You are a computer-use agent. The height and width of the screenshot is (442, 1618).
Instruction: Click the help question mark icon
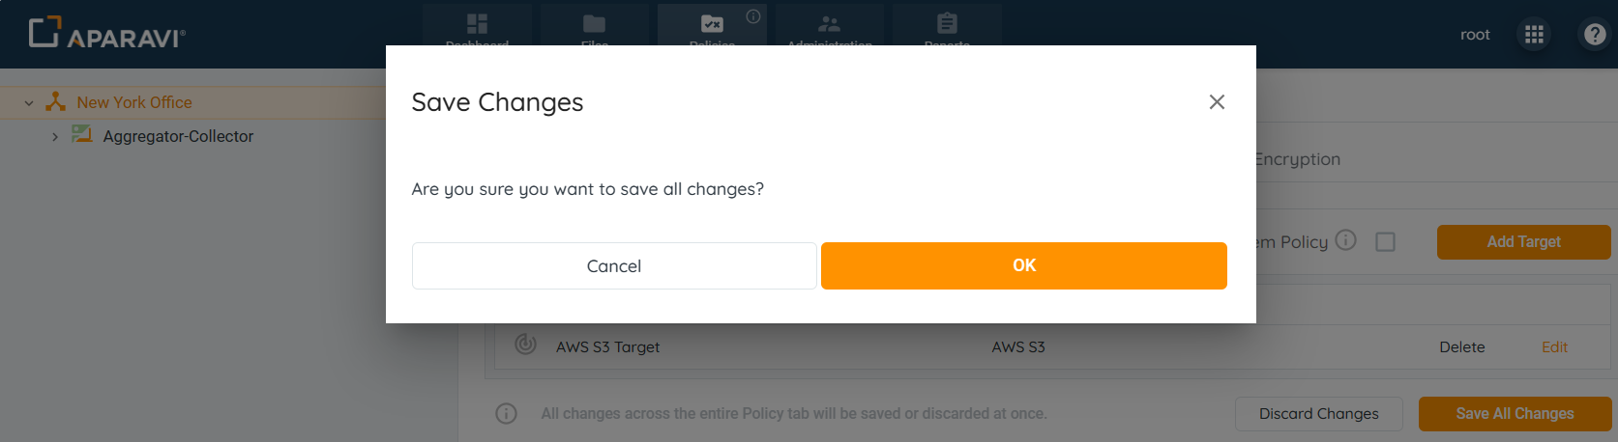tap(1594, 35)
